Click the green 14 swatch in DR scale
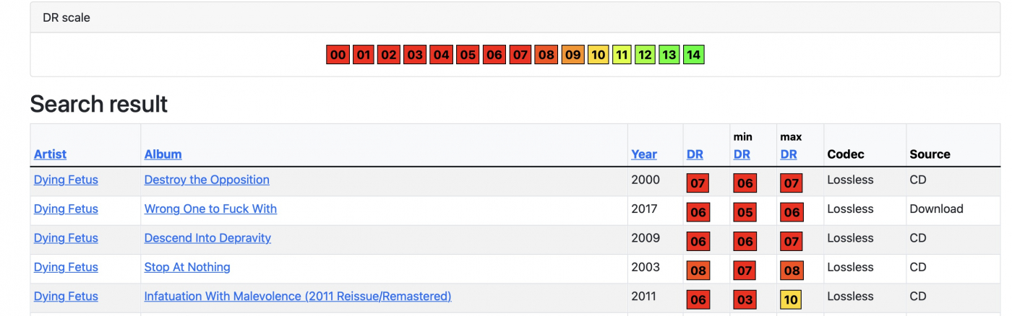Image resolution: width=1012 pixels, height=316 pixels. 693,55
